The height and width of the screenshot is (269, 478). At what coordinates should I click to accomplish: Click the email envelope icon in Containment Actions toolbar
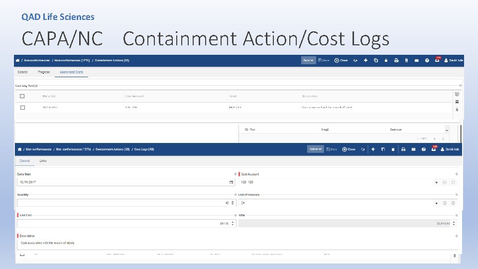click(x=416, y=60)
